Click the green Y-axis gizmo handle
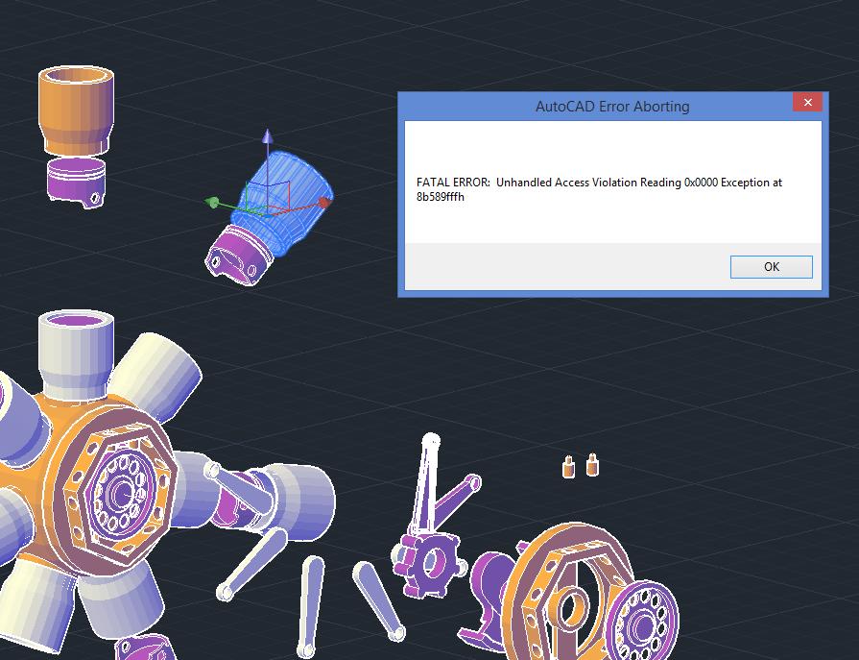The image size is (859, 660). pyautogui.click(x=212, y=203)
